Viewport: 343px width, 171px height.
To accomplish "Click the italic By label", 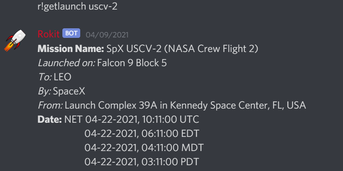I will click(44, 92).
